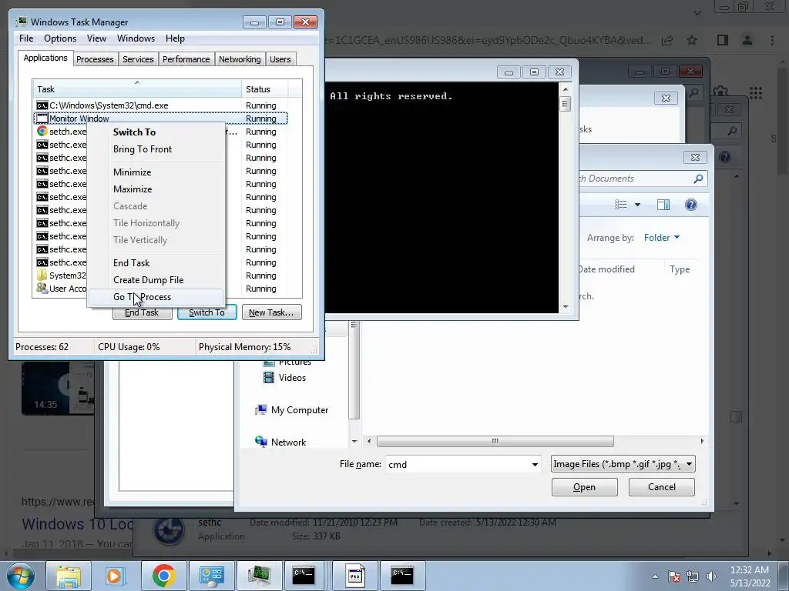
Task: Switch to the last cmd taskbar icon
Action: 402,576
